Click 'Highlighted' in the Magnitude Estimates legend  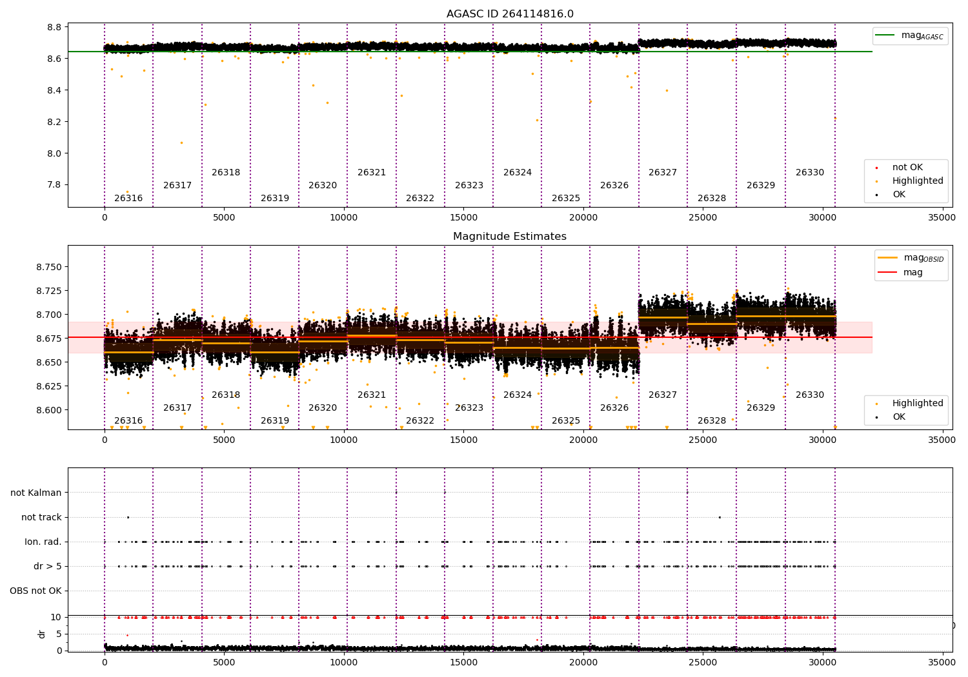918,404
